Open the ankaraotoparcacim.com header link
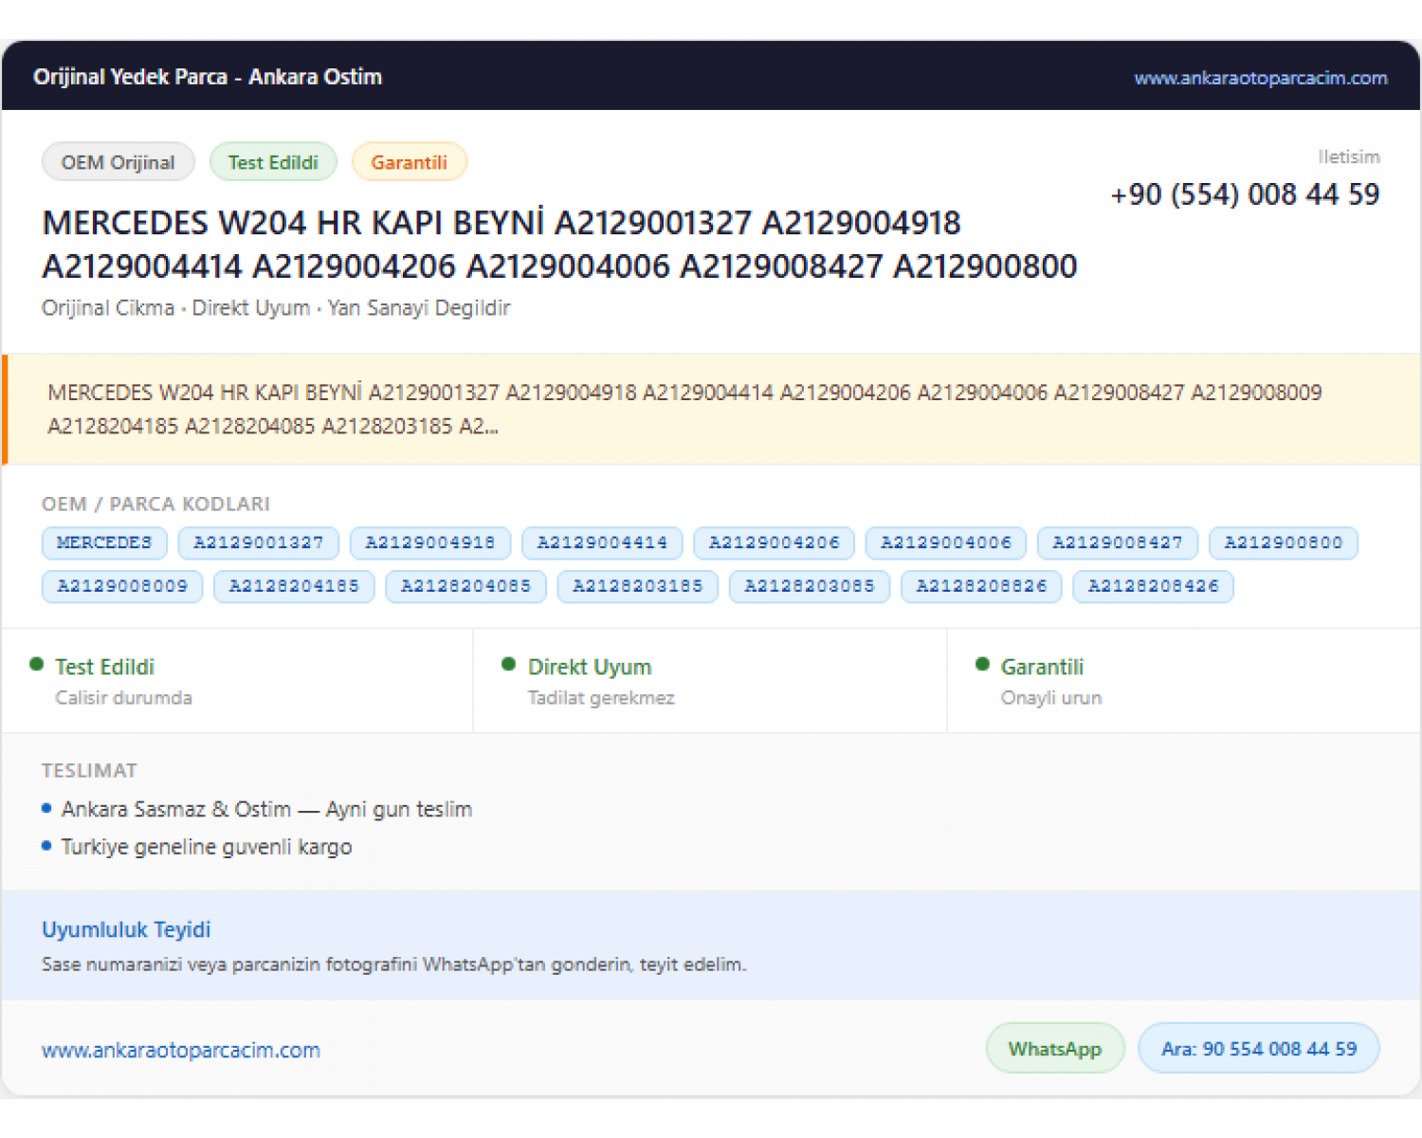 coord(1260,78)
